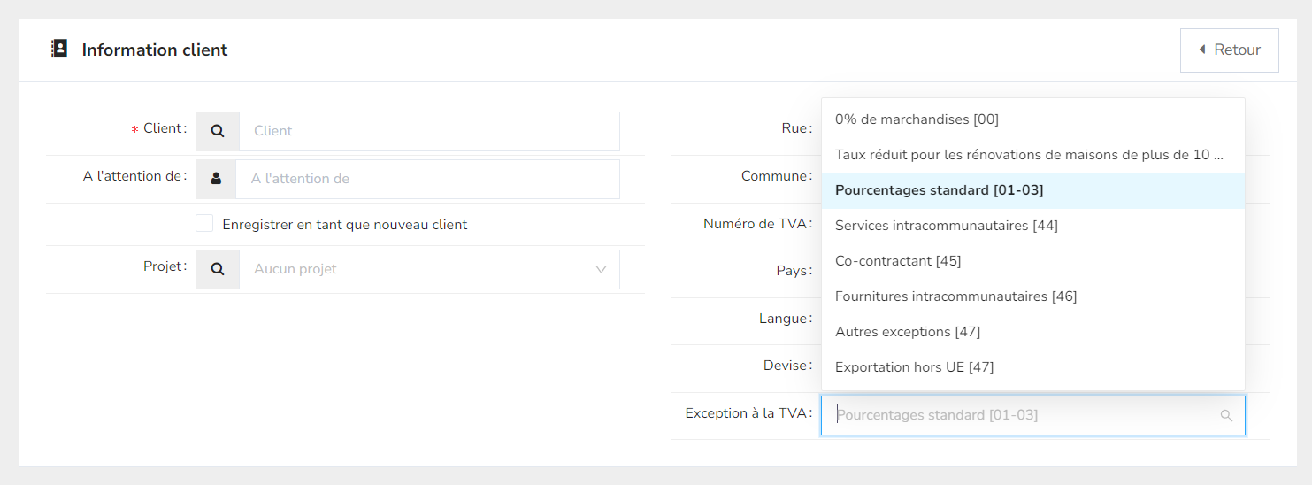Click the magnifier icon in Exception à la TVA
The height and width of the screenshot is (485, 1312).
[1226, 415]
